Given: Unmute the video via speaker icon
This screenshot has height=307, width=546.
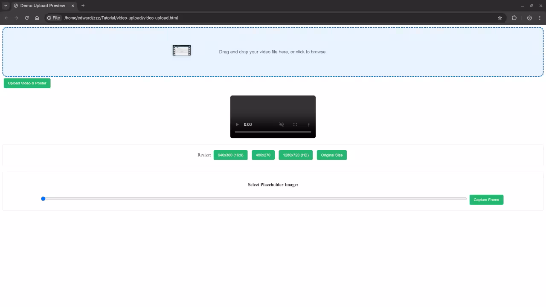Looking at the screenshot, I should [282, 125].
